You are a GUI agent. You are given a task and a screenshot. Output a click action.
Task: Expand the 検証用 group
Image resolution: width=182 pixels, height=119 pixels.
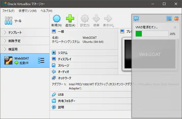coord(5,49)
